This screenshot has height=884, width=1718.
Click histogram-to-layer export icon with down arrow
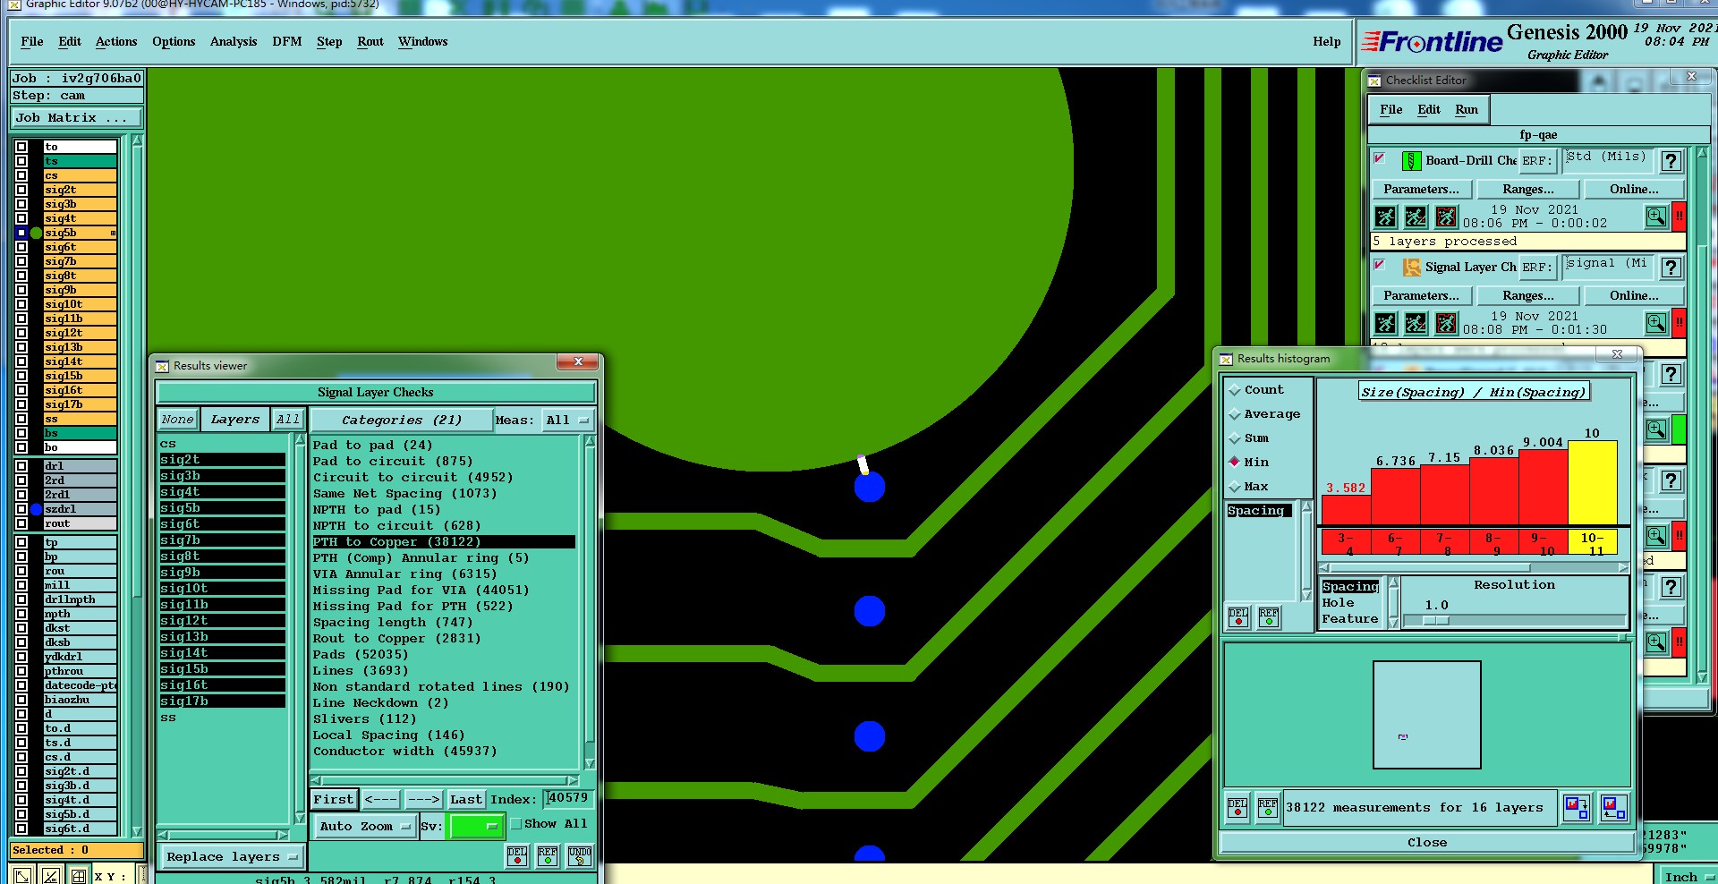[x=1577, y=808]
